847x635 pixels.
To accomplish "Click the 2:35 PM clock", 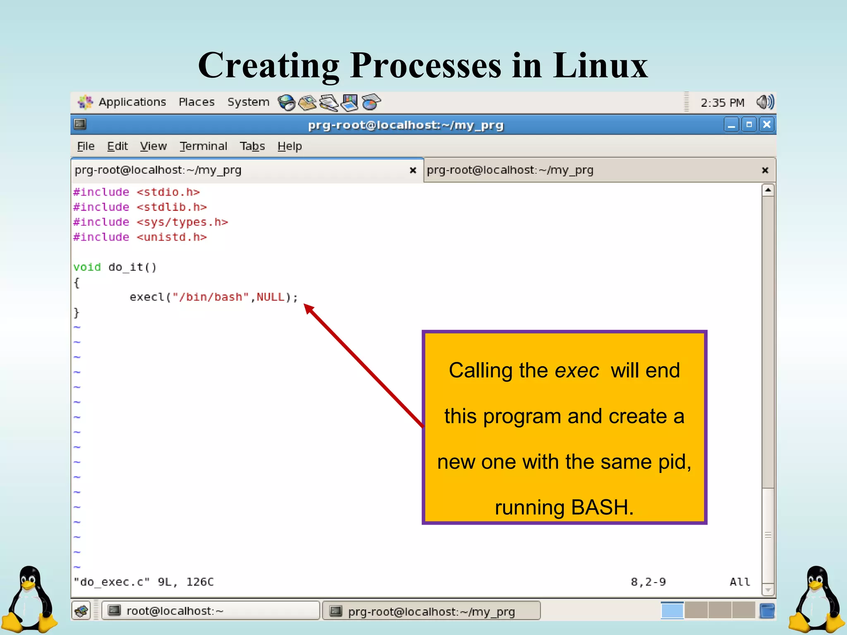I will tap(722, 103).
